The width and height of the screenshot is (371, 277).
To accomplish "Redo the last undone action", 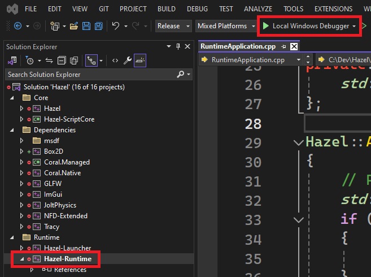I will coord(136,25).
